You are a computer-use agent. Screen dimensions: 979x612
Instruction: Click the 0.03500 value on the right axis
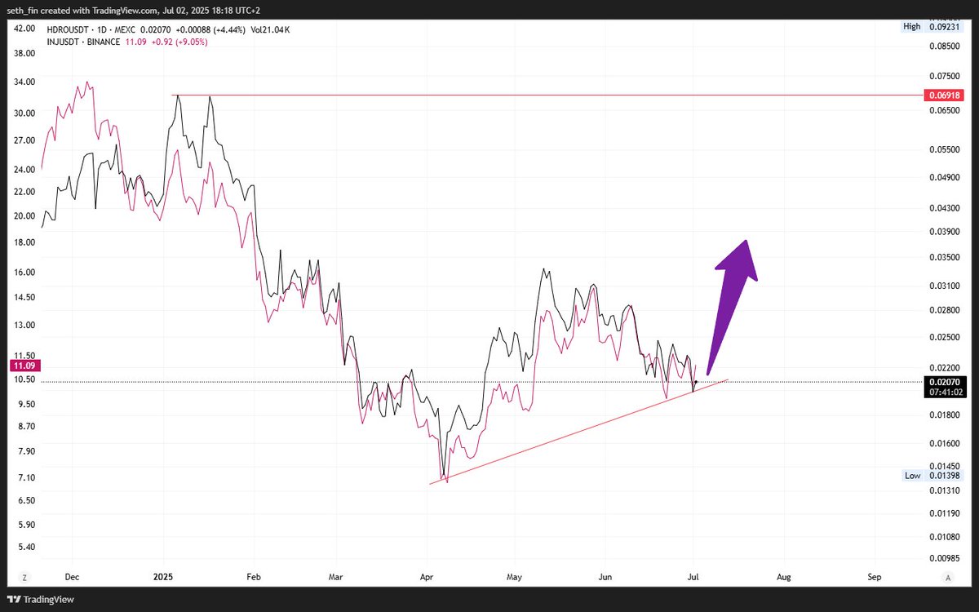[946, 257]
